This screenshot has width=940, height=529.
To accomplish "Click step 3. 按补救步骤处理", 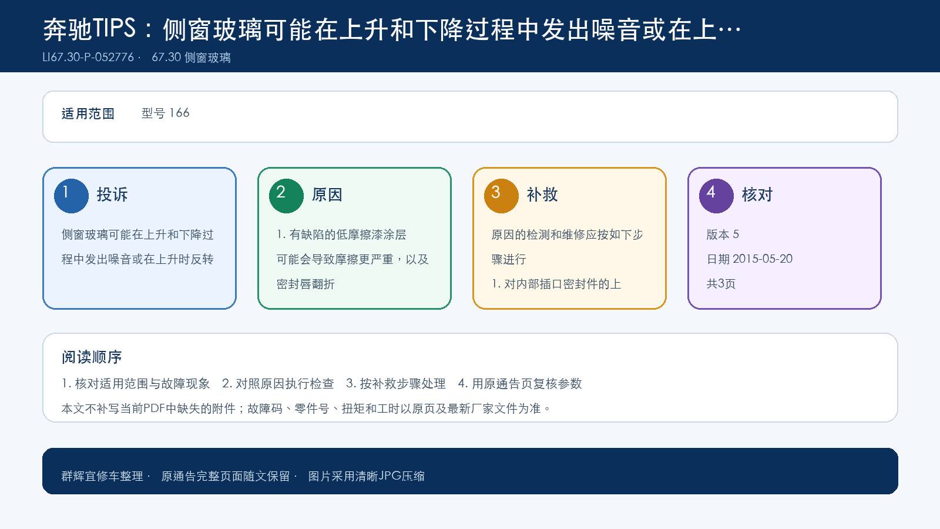I will (x=396, y=384).
